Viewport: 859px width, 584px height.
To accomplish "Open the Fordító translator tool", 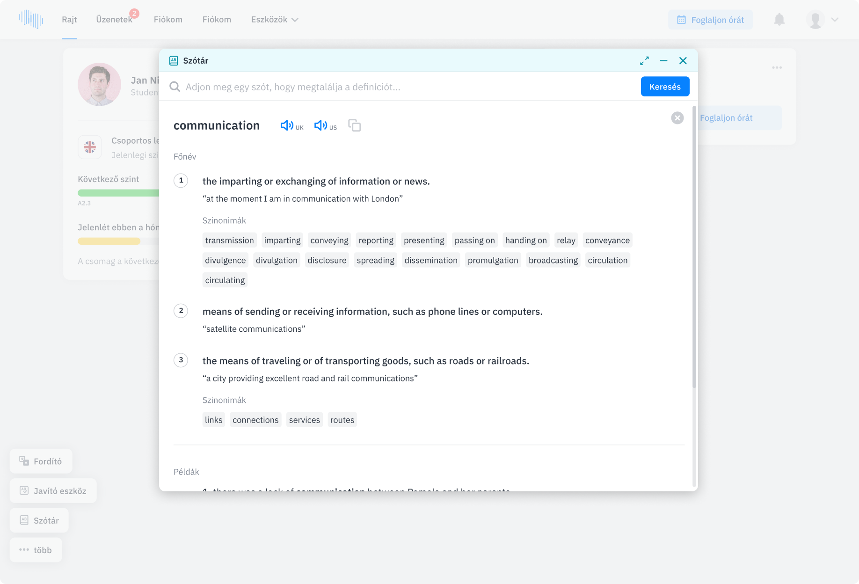I will pyautogui.click(x=41, y=461).
